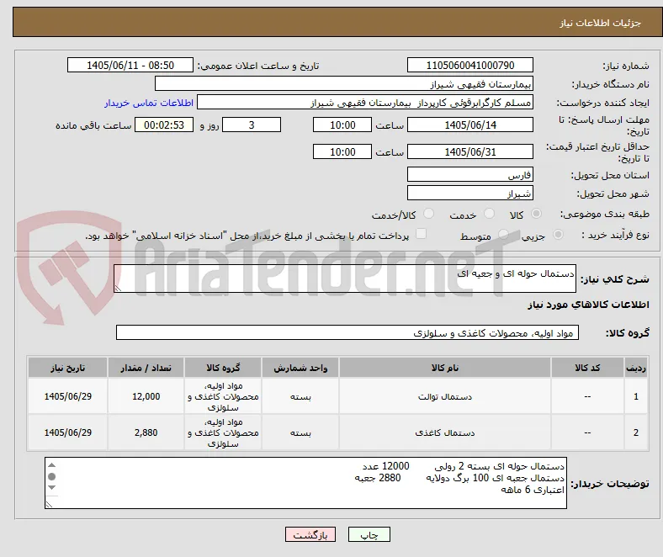Click the quantity cell 2,880

coord(146,432)
